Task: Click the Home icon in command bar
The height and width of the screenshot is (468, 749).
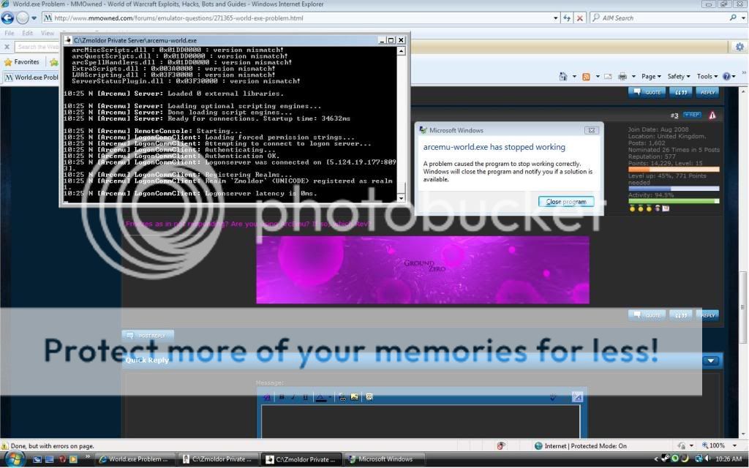Action: pyautogui.click(x=564, y=76)
